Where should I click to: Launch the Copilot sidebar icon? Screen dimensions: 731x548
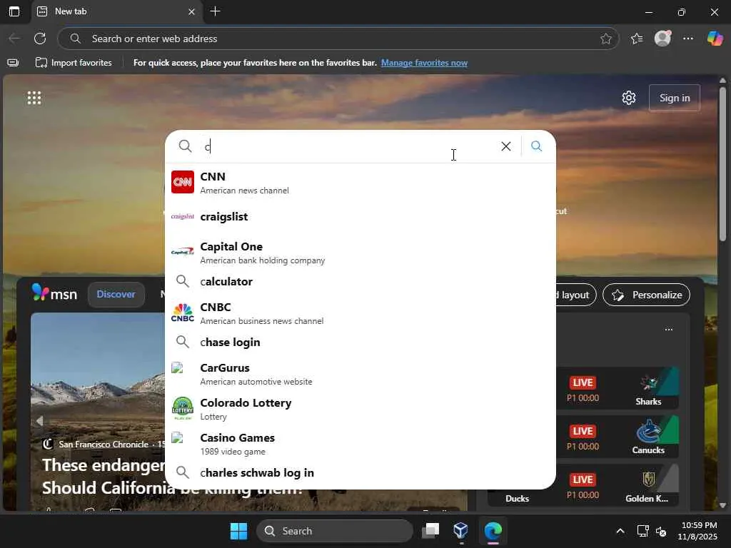715,39
